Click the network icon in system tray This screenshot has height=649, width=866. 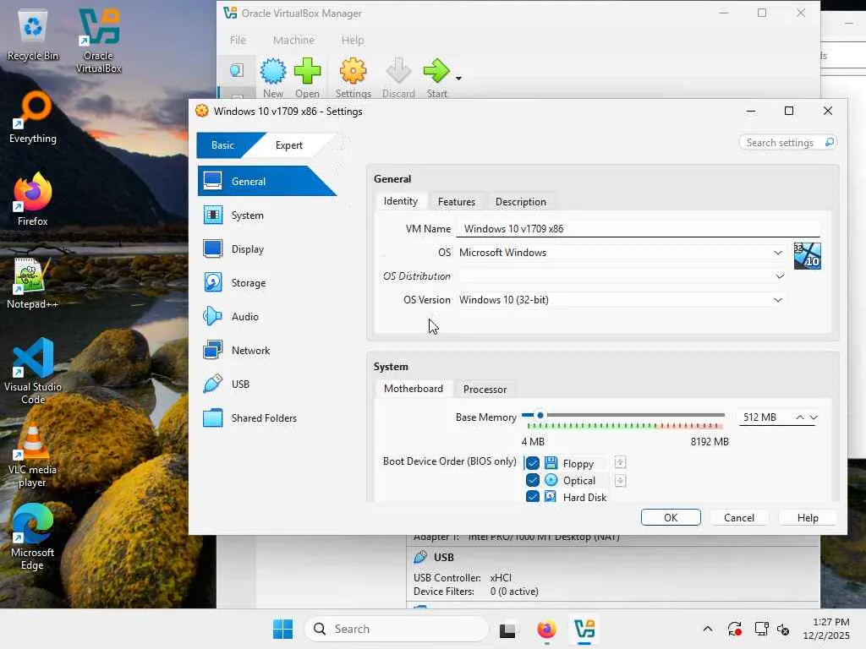[762, 629]
